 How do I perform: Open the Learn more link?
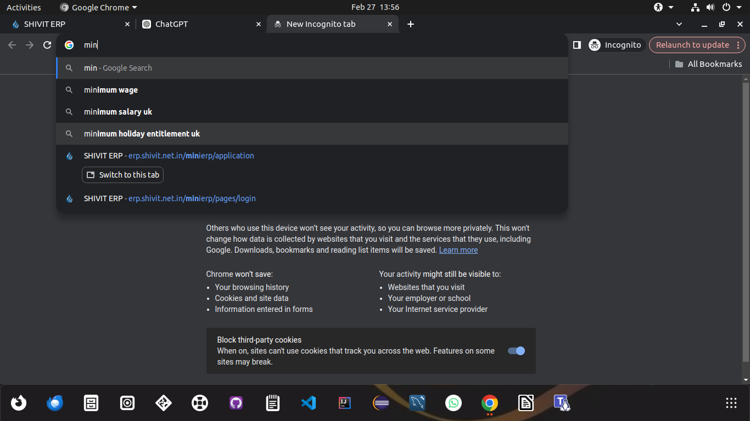[x=458, y=250]
